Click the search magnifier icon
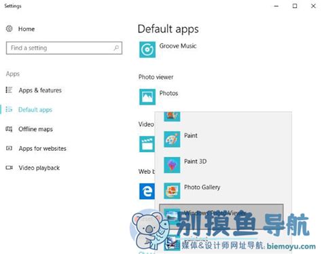 pos(116,48)
